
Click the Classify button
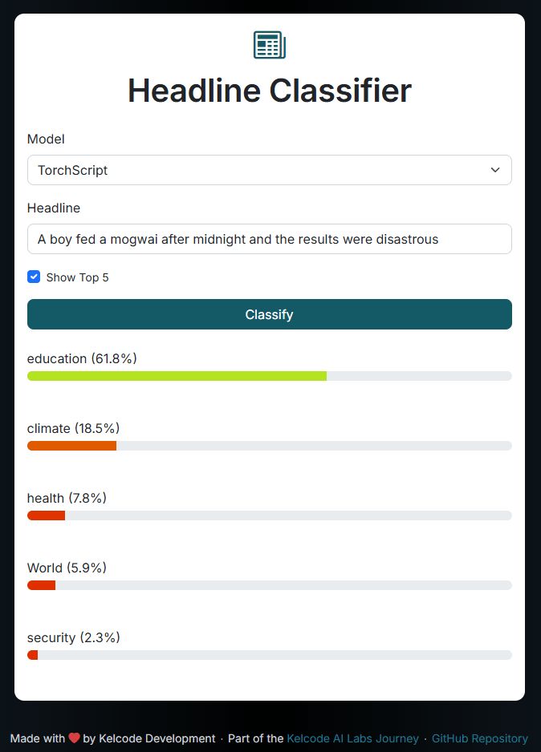270,314
